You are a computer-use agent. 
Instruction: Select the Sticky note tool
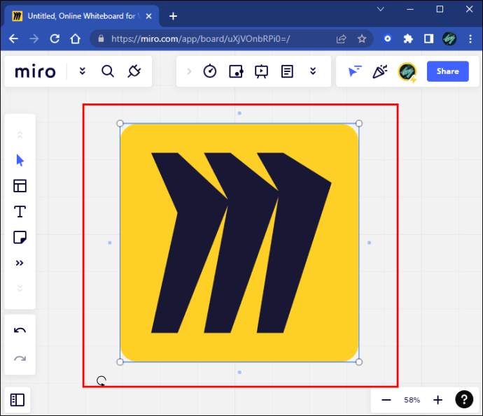point(20,237)
